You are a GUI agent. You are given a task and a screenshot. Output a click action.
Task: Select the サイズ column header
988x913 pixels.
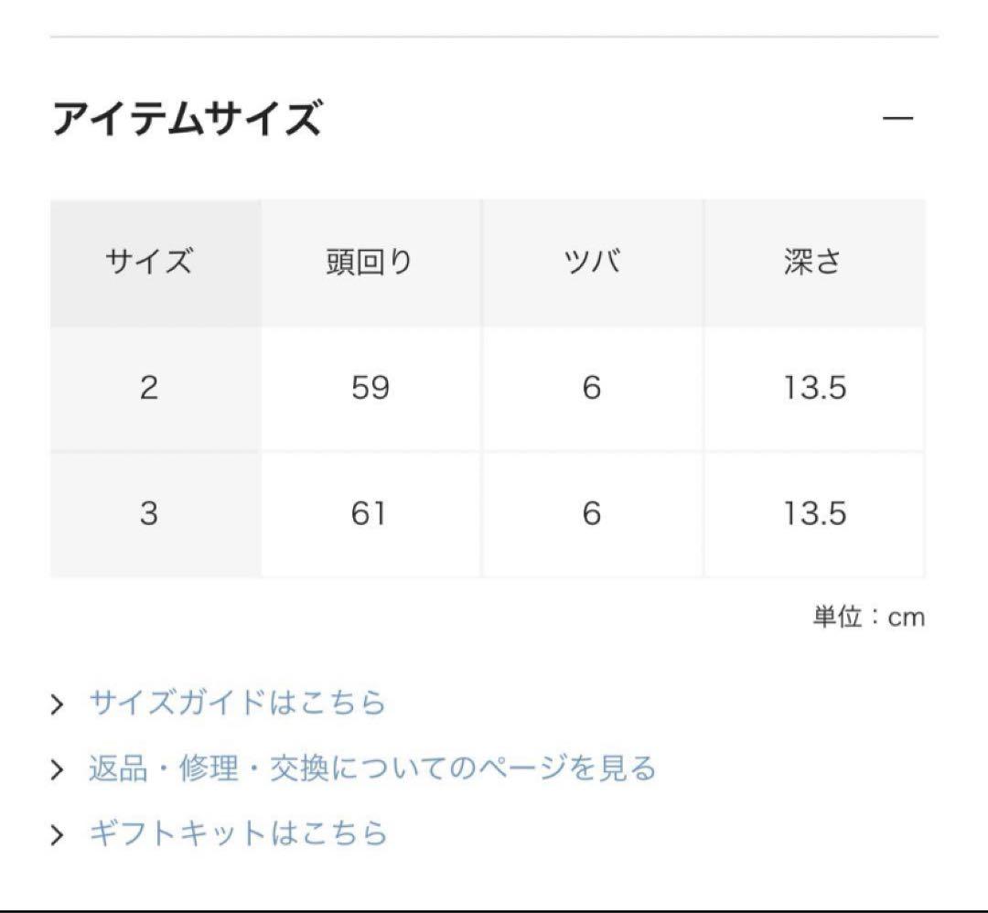click(149, 263)
